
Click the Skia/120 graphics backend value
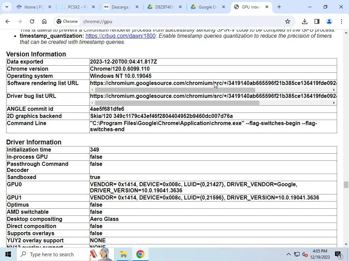click(x=161, y=116)
